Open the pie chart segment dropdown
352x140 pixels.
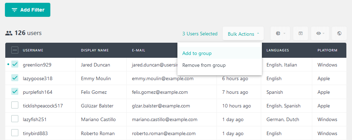[281, 34]
